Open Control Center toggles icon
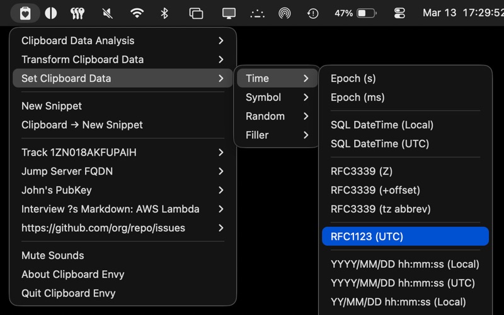The width and height of the screenshot is (504, 315). click(399, 13)
